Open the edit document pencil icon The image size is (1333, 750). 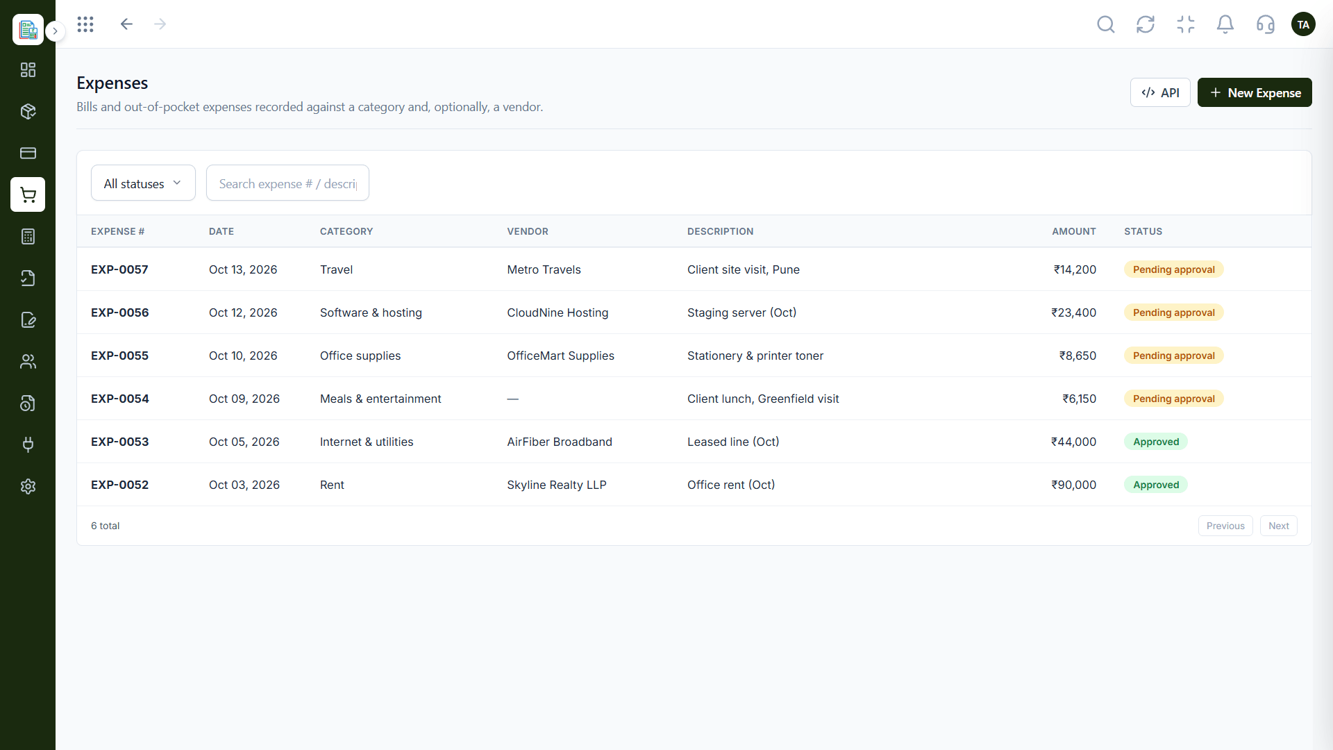point(28,320)
